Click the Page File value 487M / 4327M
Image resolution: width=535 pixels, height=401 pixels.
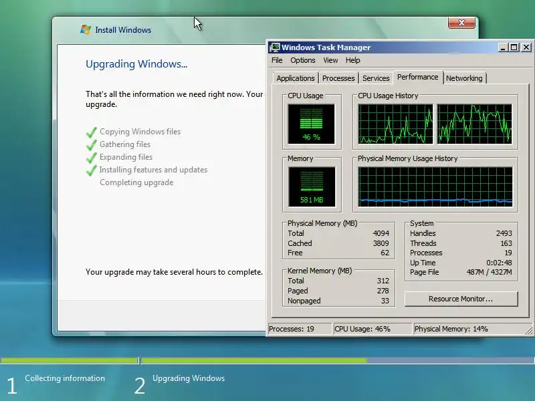coord(490,272)
